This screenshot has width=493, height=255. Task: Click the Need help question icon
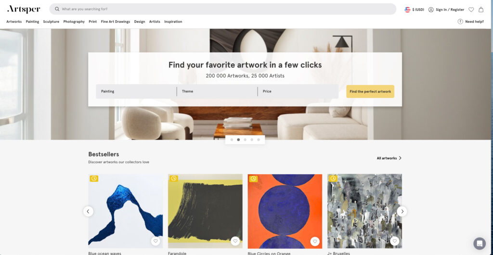tap(460, 21)
